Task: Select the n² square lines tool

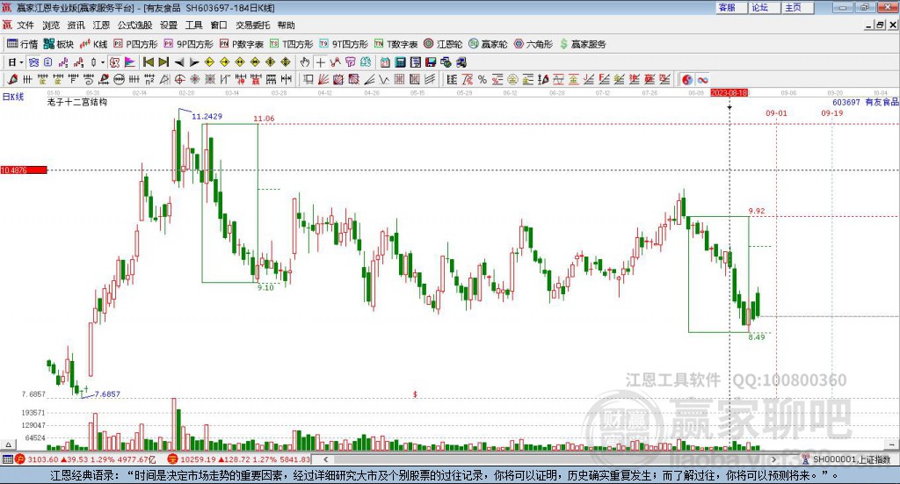Action: coord(149,79)
